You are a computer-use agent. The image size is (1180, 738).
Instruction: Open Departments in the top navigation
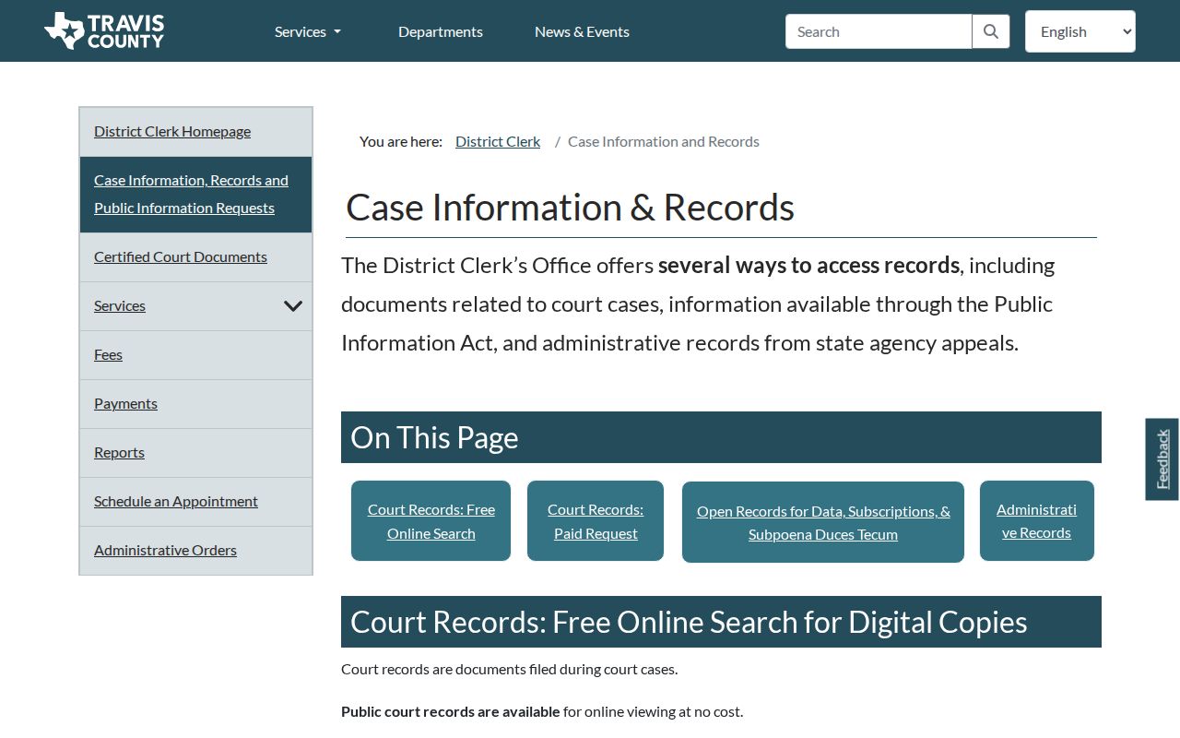click(x=441, y=31)
